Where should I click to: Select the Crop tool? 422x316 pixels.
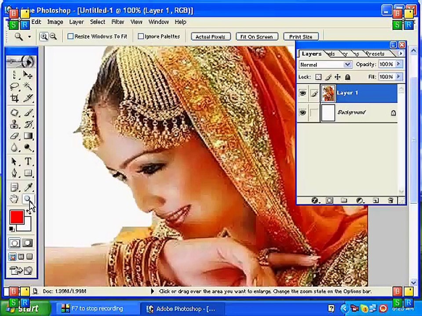pos(15,98)
